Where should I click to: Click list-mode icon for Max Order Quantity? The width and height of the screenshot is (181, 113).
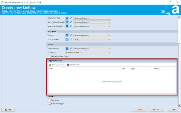coord(67,26)
